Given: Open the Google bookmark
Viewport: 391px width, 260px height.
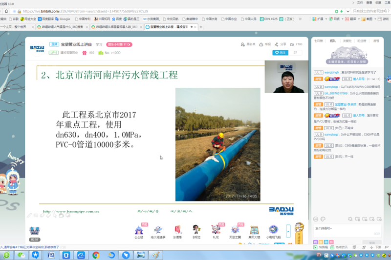Looking at the screenshot, I should coord(63,19).
